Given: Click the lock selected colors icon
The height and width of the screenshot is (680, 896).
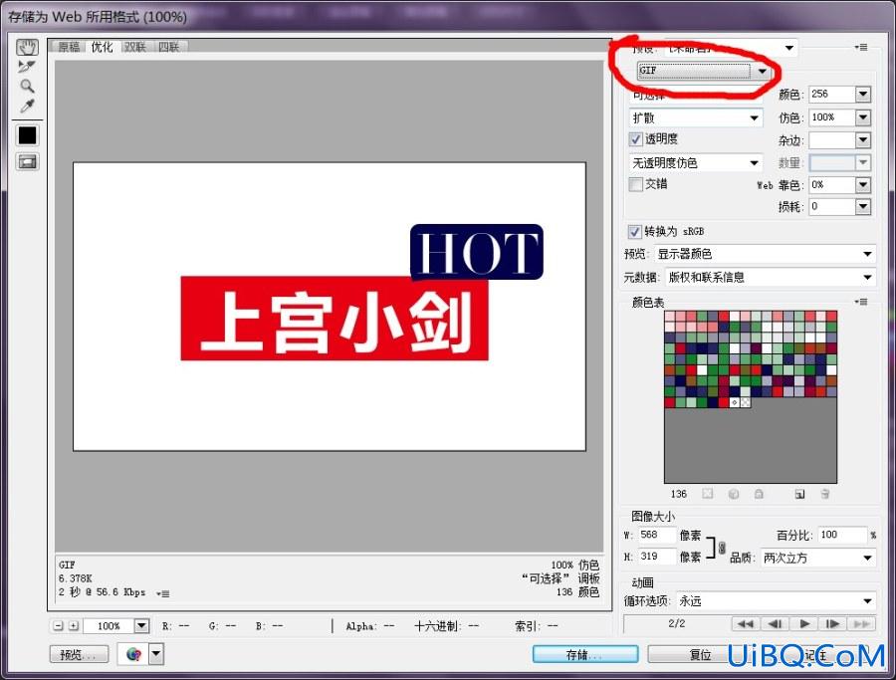Looking at the screenshot, I should [759, 494].
